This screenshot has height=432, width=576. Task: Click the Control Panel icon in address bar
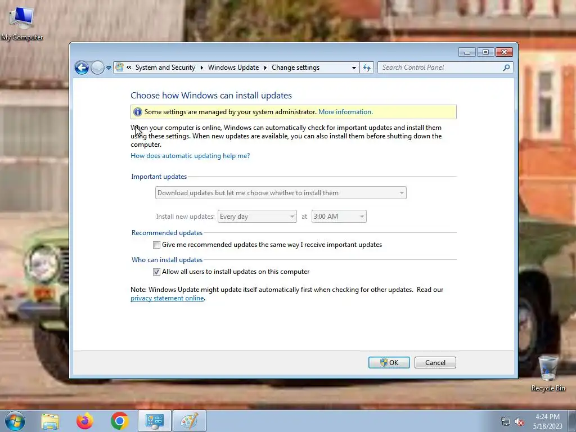[x=119, y=67]
